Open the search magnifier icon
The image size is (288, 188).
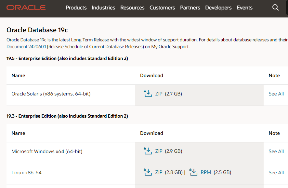[275, 7]
